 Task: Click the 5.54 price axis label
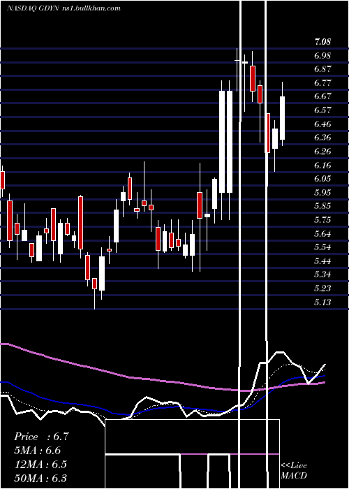(322, 247)
